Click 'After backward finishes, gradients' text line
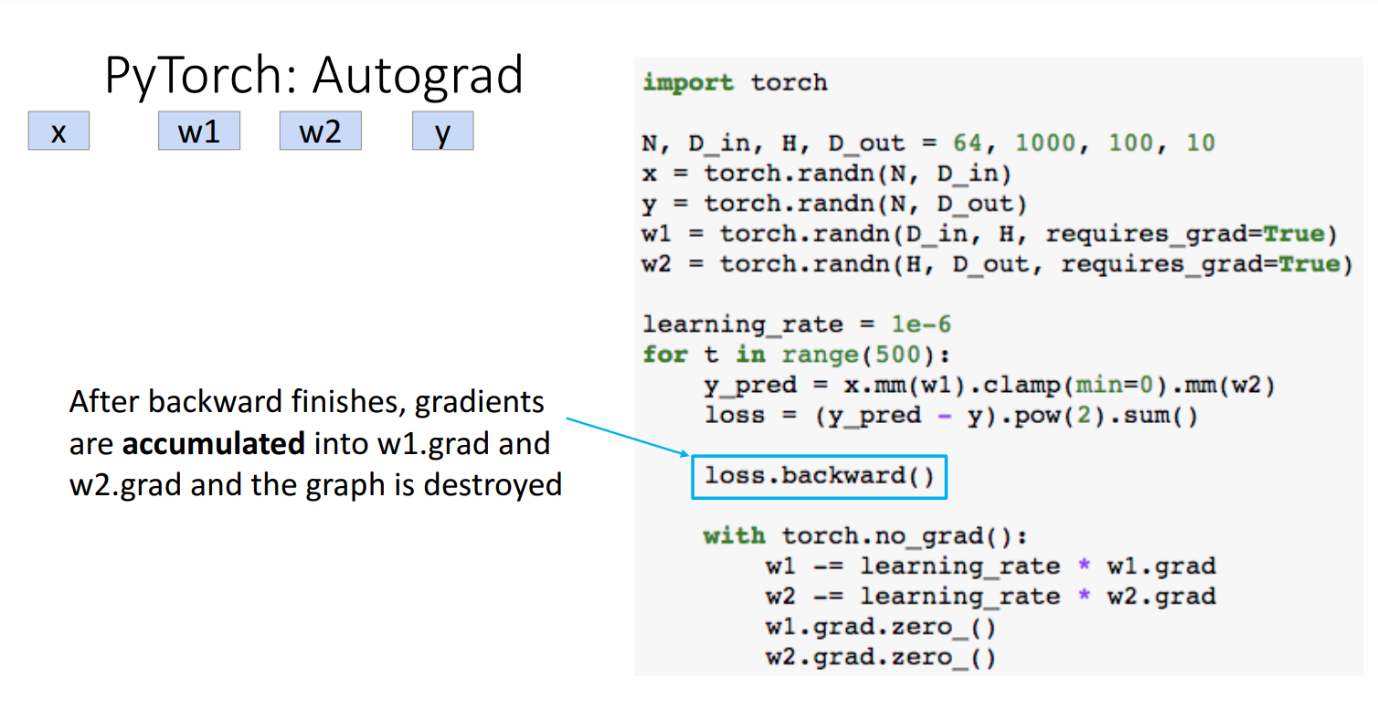 pos(307,402)
